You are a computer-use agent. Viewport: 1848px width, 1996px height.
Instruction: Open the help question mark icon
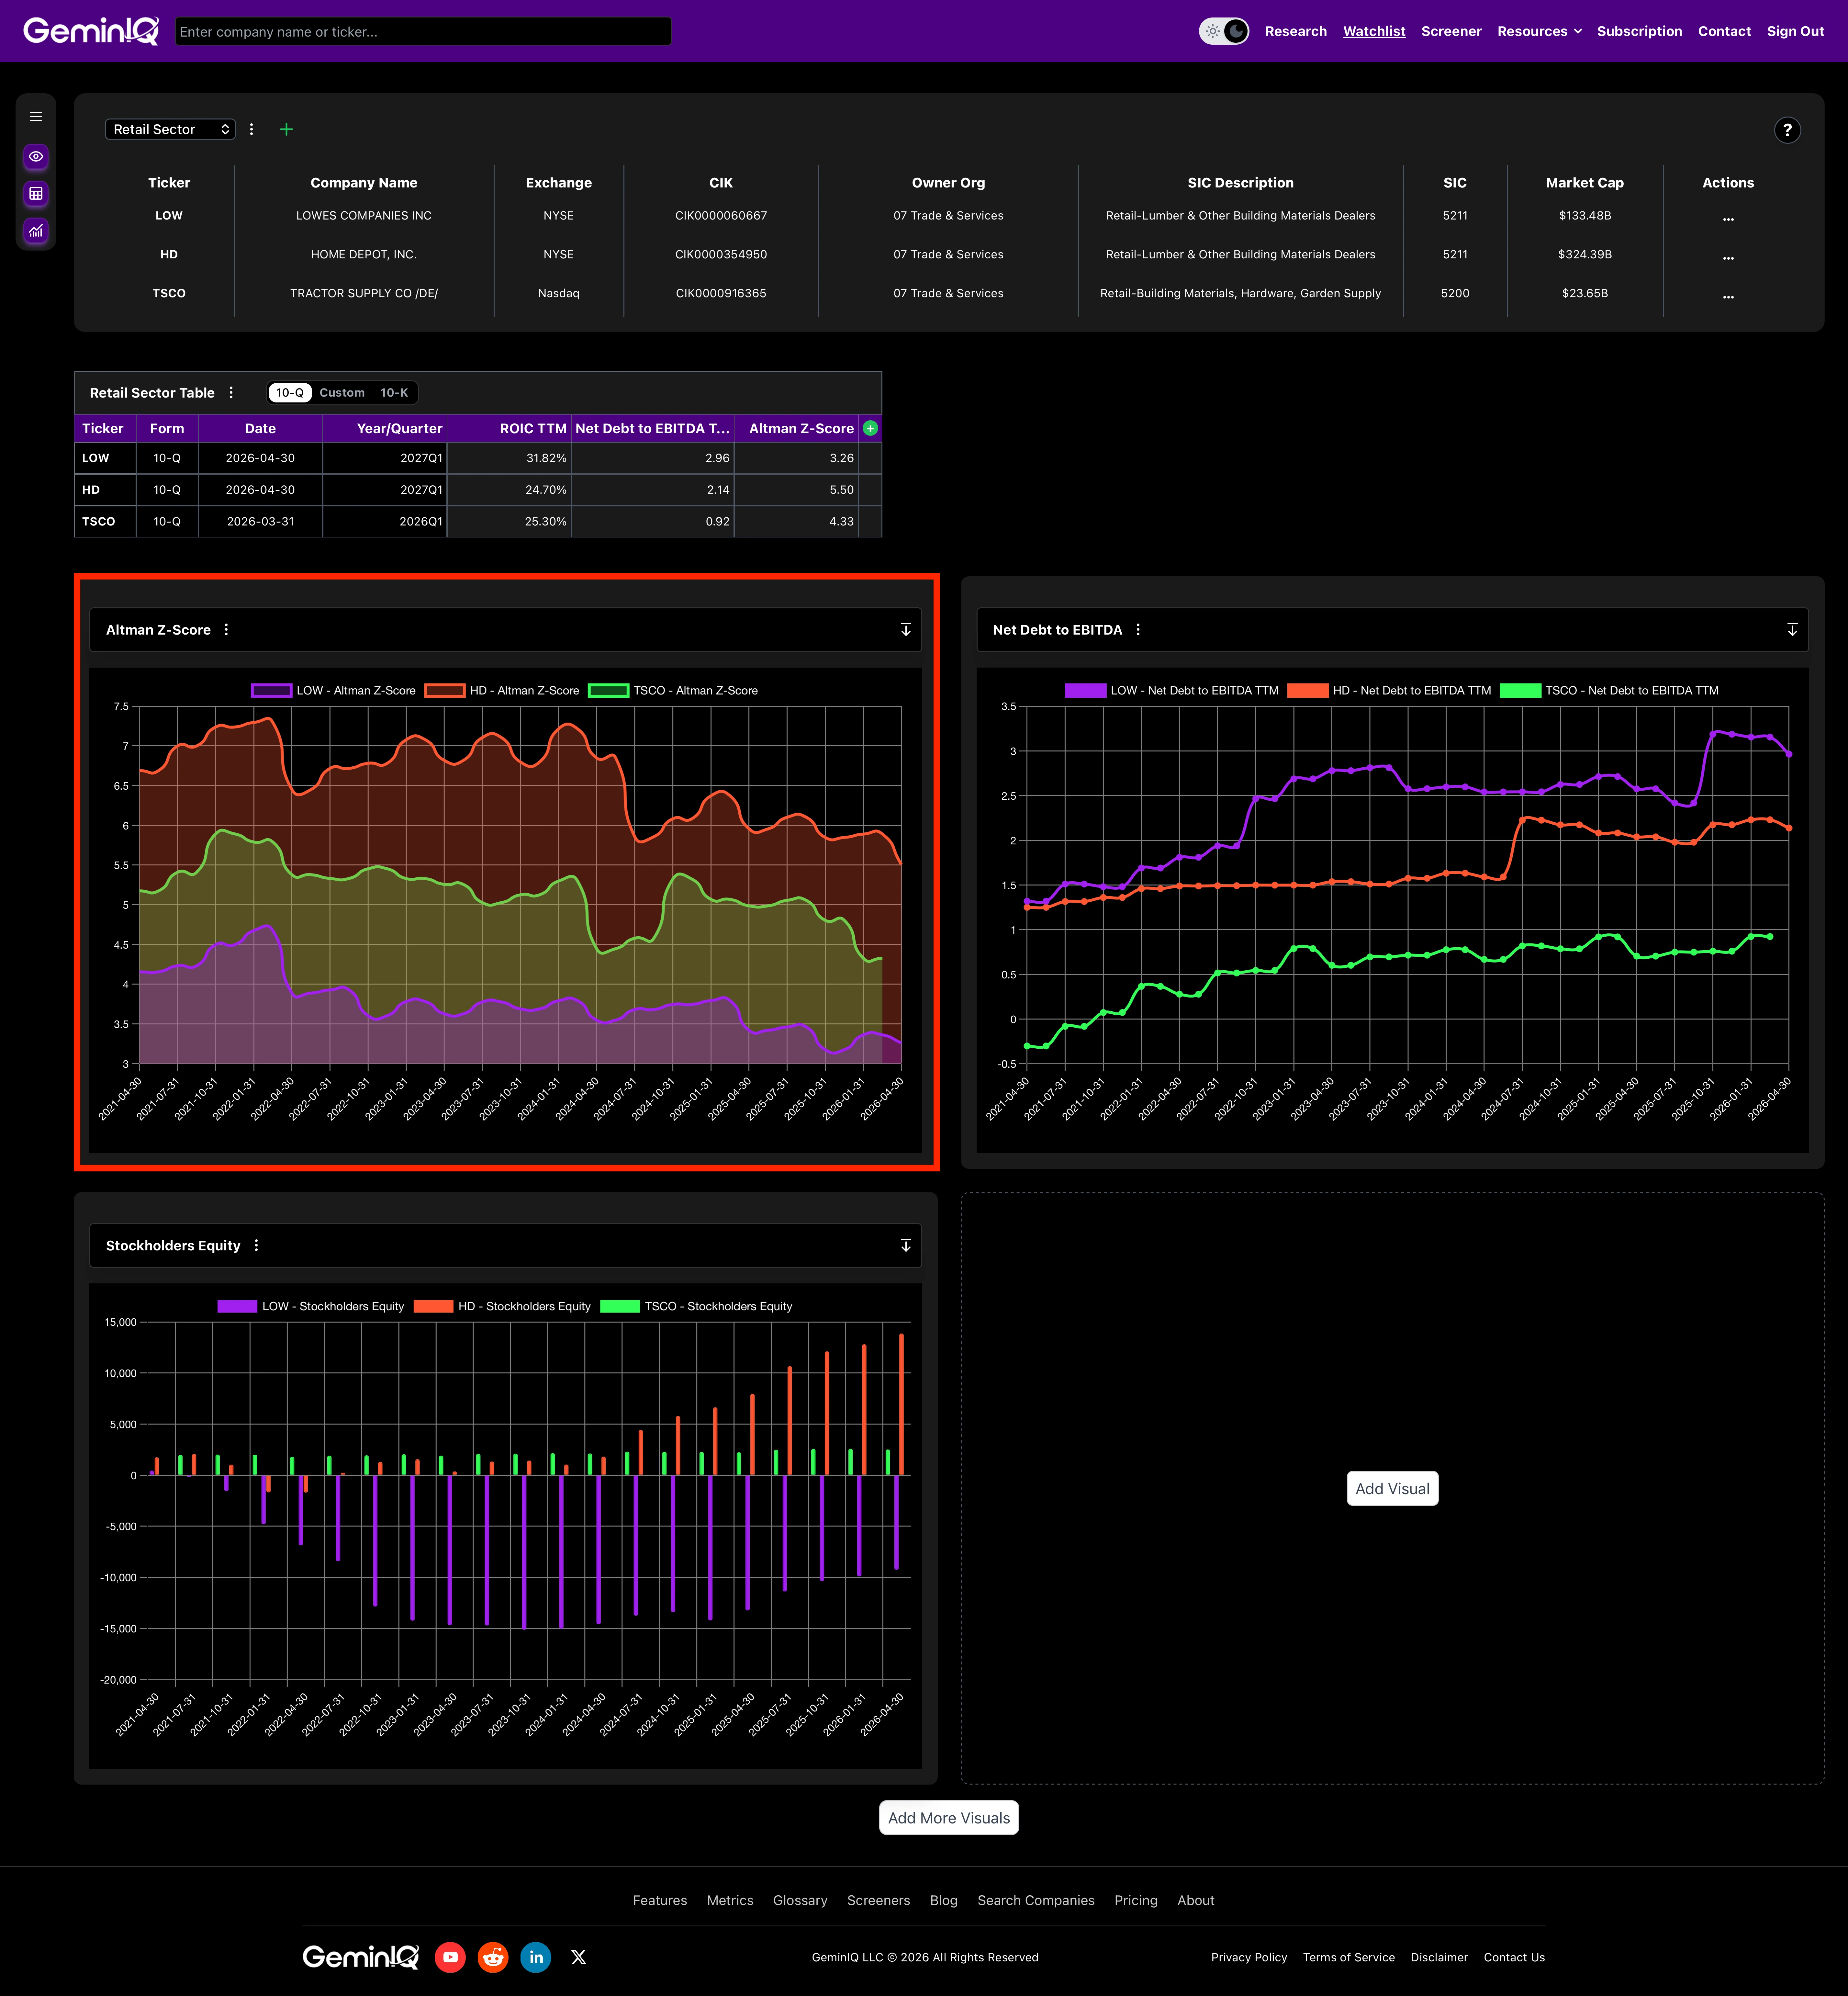pyautogui.click(x=1787, y=130)
